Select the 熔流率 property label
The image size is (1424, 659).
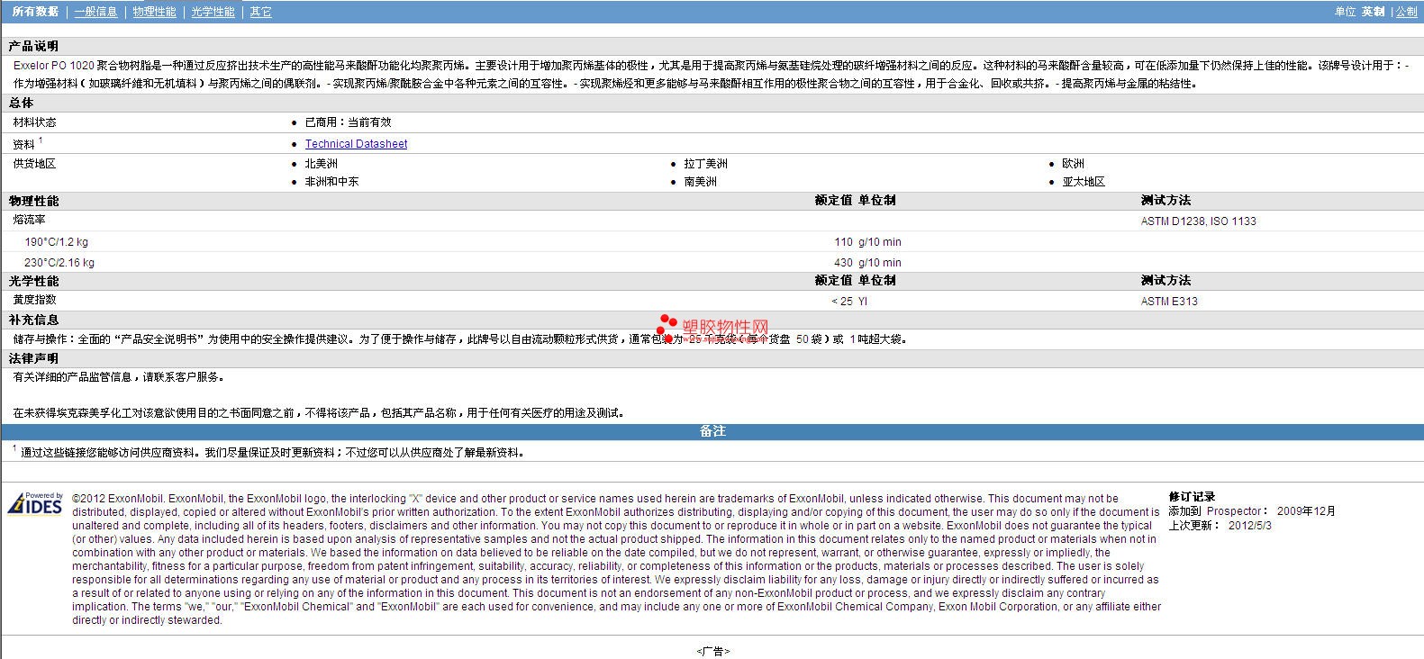[29, 220]
